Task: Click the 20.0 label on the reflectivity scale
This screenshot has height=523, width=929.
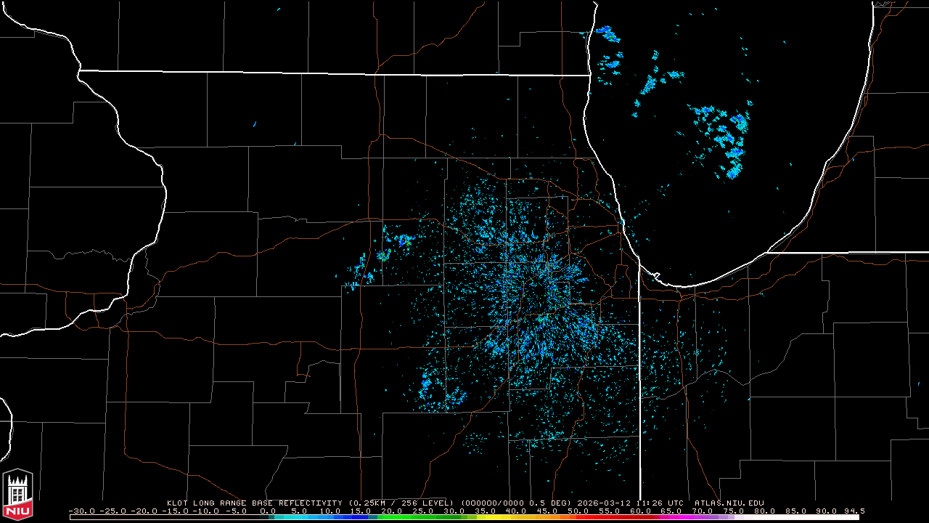Action: click(x=392, y=511)
